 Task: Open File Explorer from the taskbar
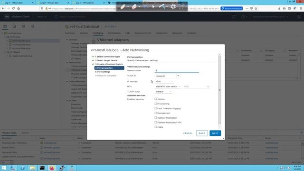[32, 168]
